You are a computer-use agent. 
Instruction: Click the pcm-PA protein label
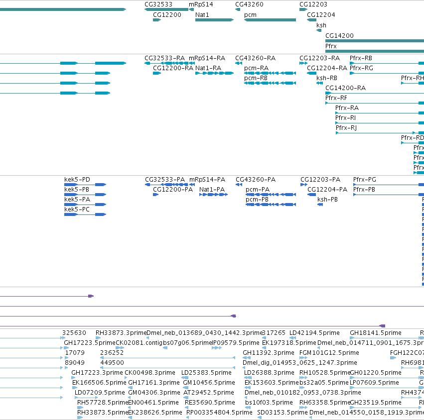(x=258, y=190)
